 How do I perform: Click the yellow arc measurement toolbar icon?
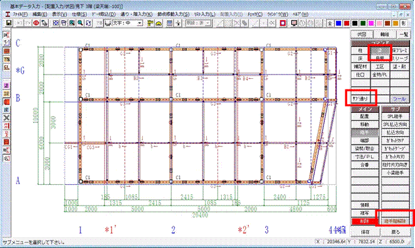[x=159, y=23]
